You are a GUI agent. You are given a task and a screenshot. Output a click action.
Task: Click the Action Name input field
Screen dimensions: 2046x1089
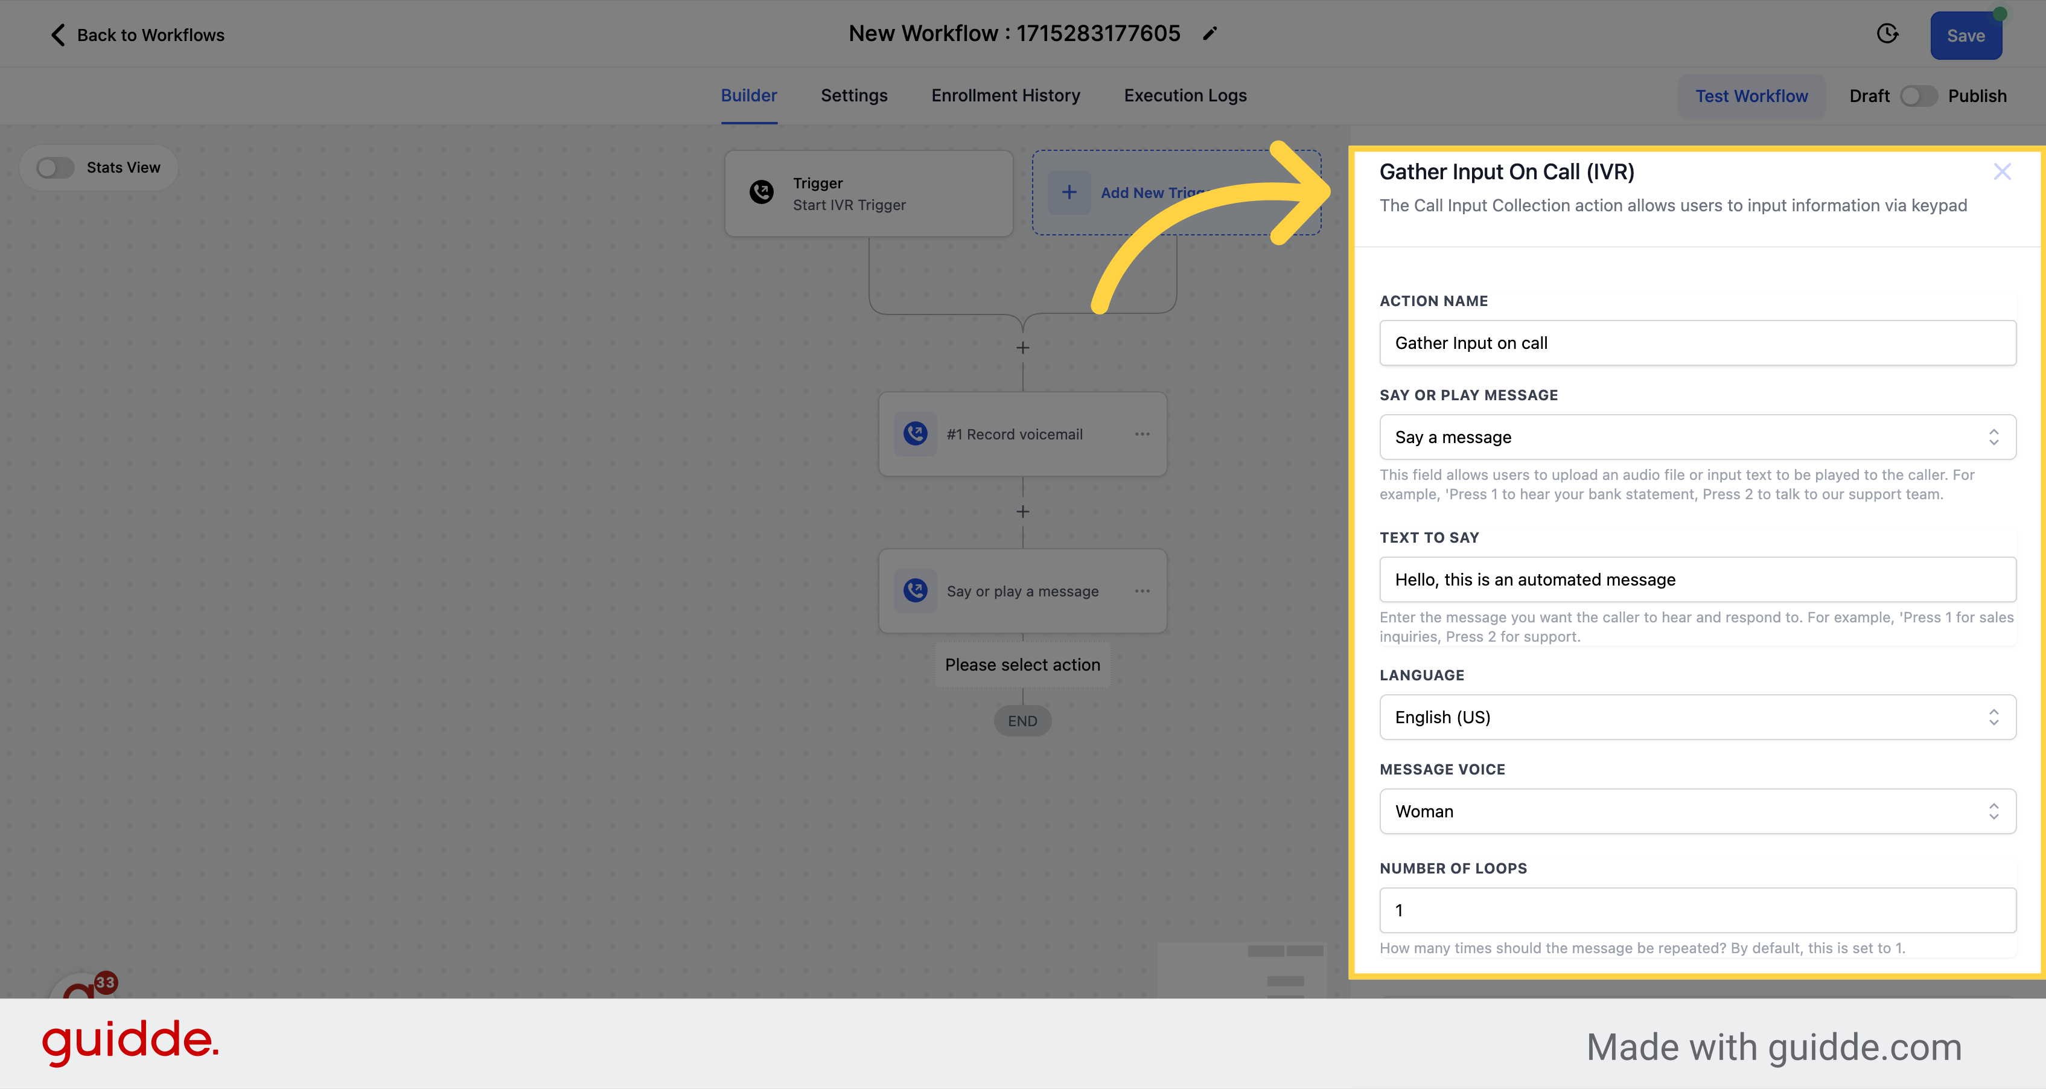(1698, 342)
